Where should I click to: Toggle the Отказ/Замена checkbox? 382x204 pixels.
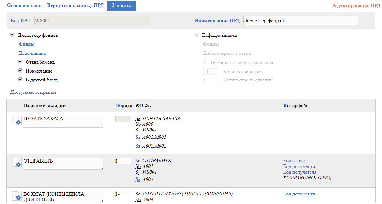(20, 62)
